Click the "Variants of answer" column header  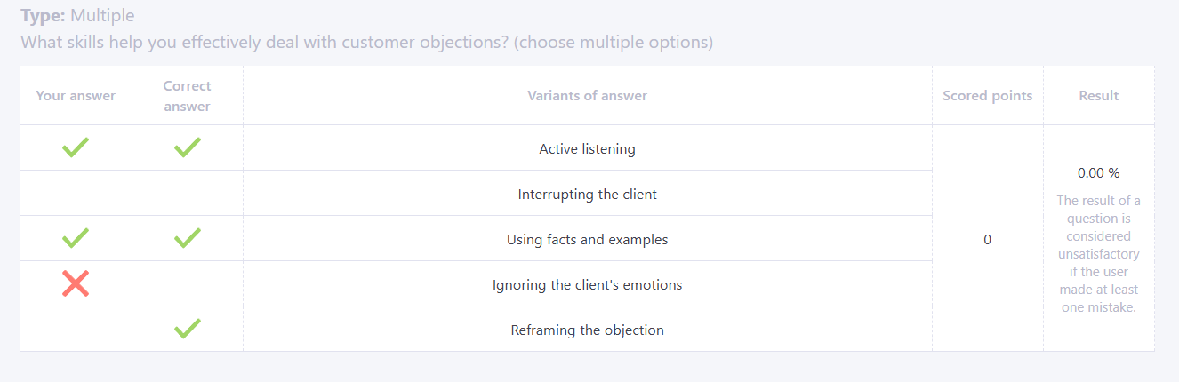coord(587,96)
